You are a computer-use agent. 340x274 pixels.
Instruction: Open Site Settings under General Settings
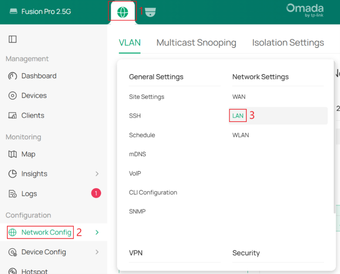tap(147, 97)
